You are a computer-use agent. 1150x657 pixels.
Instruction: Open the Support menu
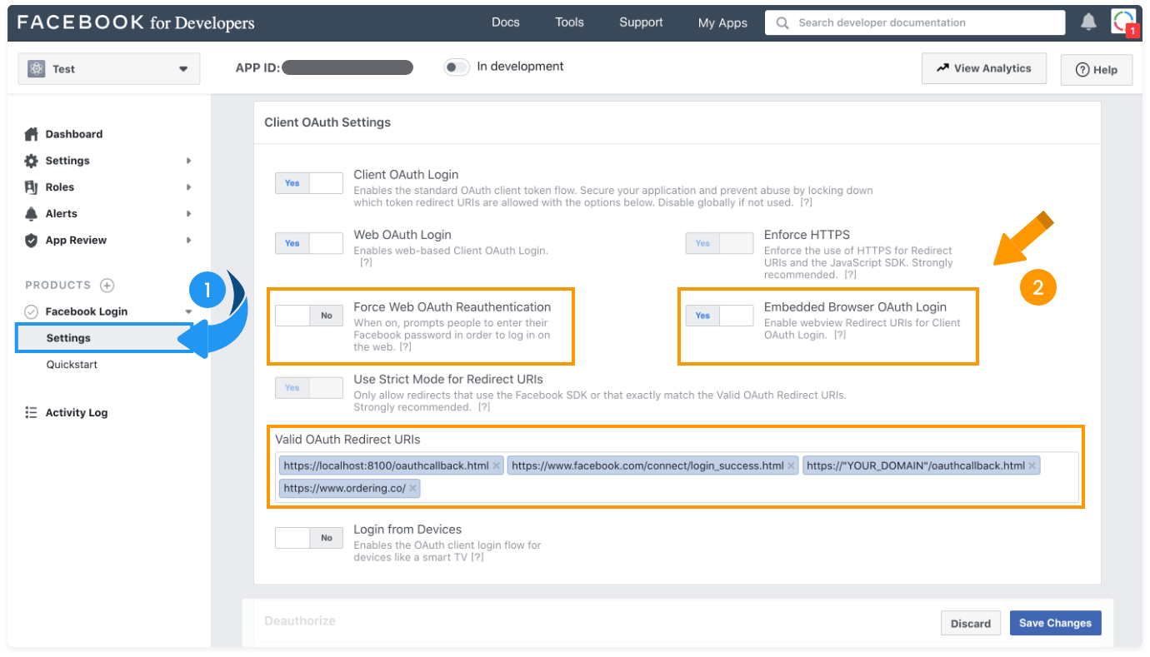[x=642, y=22]
